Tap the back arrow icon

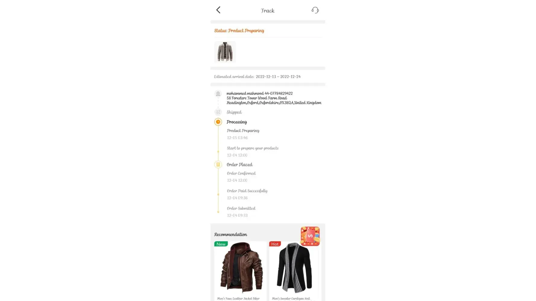218,10
